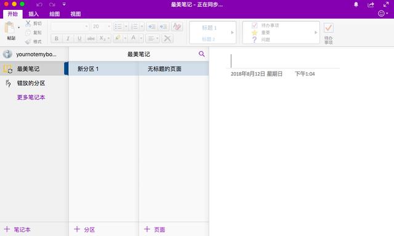This screenshot has height=236, width=394.
Task: Open the highlight color dropdown arrow
Action: pyautogui.click(x=125, y=38)
